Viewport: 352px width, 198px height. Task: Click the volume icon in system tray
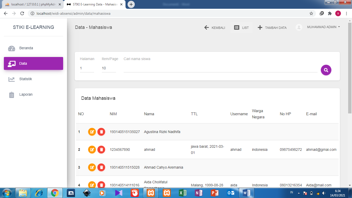pyautogui.click(x=324, y=193)
